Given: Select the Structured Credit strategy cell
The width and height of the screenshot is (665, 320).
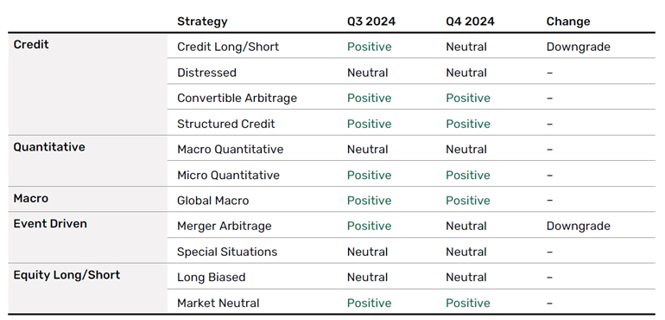Looking at the screenshot, I should (x=225, y=124).
